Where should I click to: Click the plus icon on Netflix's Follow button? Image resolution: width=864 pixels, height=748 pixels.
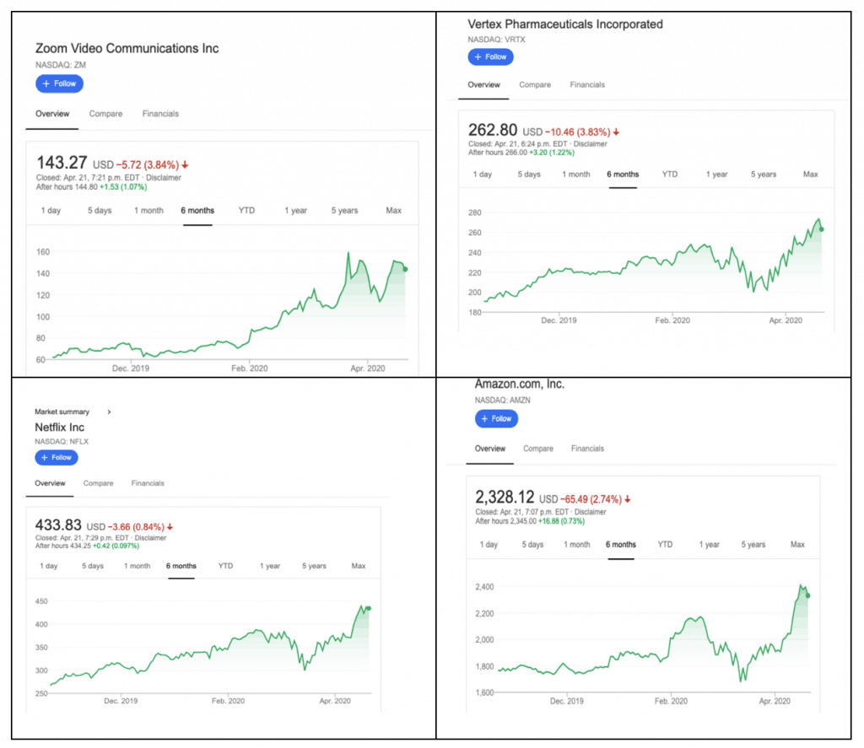(x=44, y=457)
